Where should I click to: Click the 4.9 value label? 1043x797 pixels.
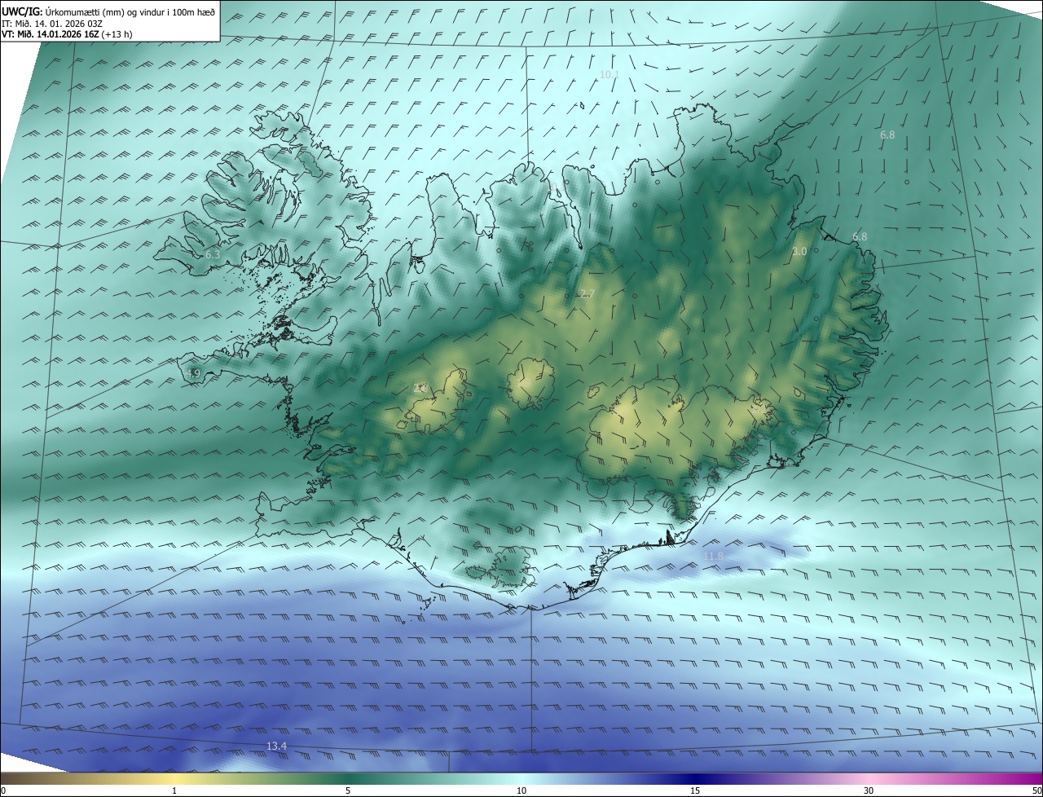coord(193,374)
